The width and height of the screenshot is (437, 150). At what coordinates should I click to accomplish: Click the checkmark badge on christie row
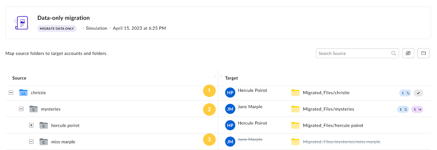418,93
